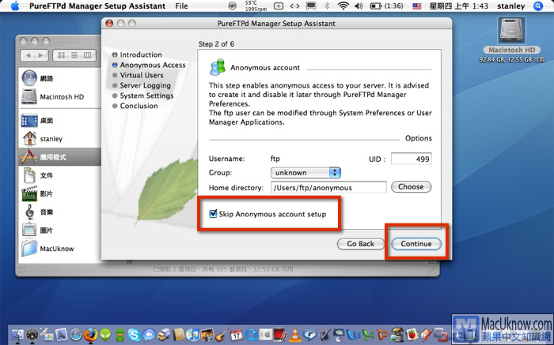554x345 pixels.
Task: Select stanley home in Finder sidebar
Action: tap(60, 139)
